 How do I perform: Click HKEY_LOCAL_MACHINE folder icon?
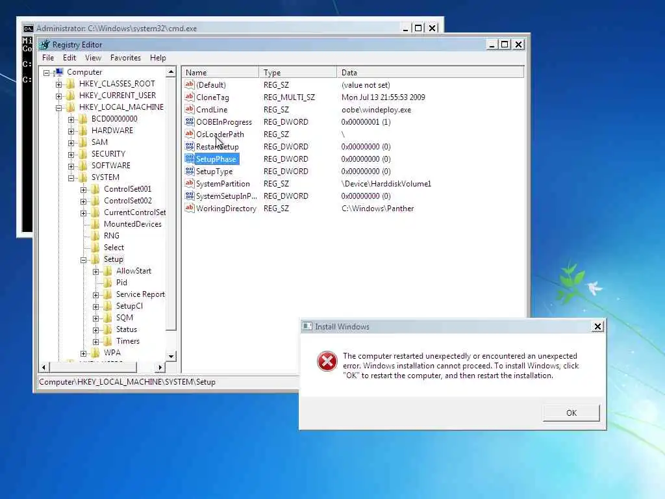pos(71,107)
